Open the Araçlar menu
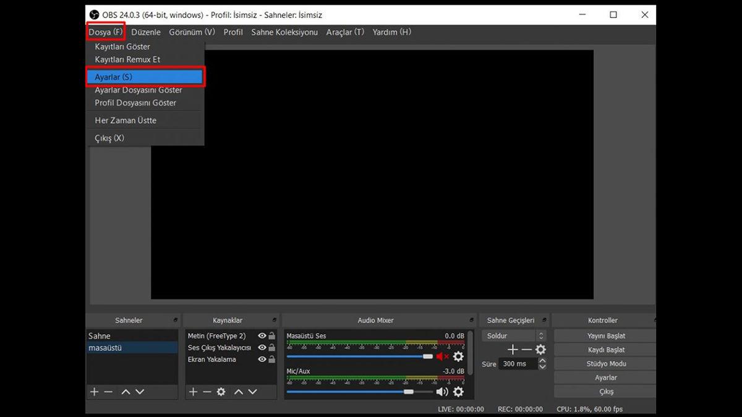 (x=344, y=32)
